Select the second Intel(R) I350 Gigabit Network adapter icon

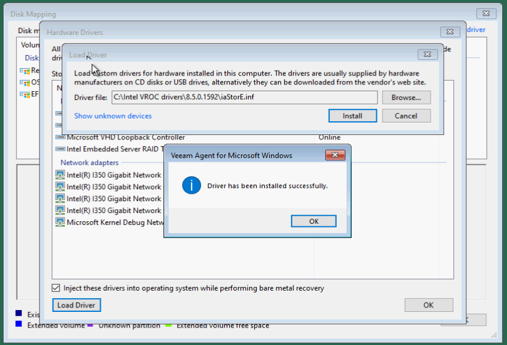[60, 187]
